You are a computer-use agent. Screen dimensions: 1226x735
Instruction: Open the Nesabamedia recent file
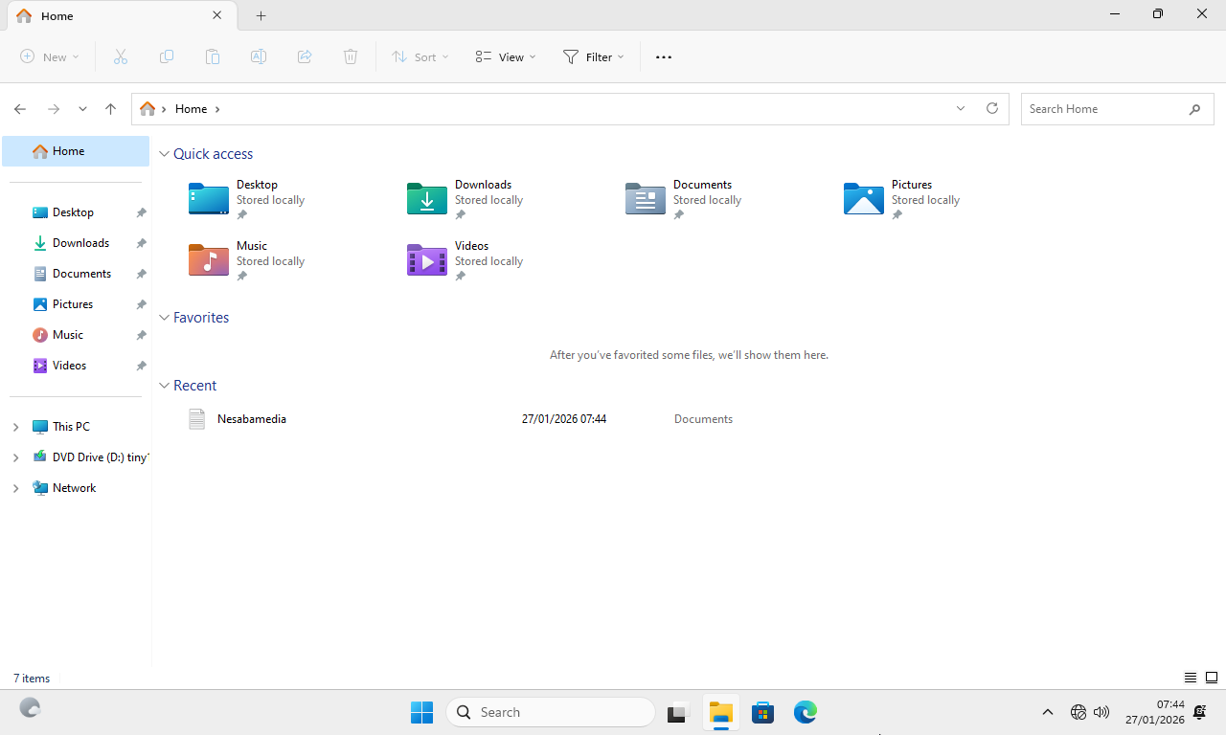[x=252, y=419]
